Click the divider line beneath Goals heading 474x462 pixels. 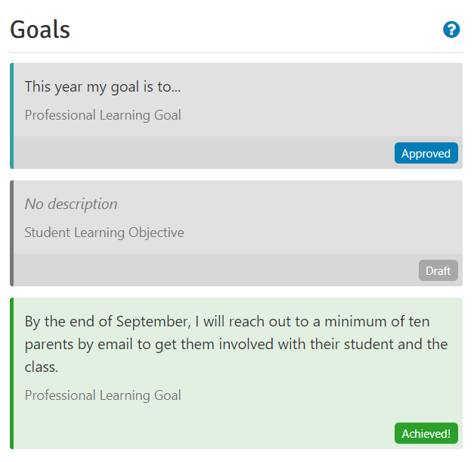236,53
